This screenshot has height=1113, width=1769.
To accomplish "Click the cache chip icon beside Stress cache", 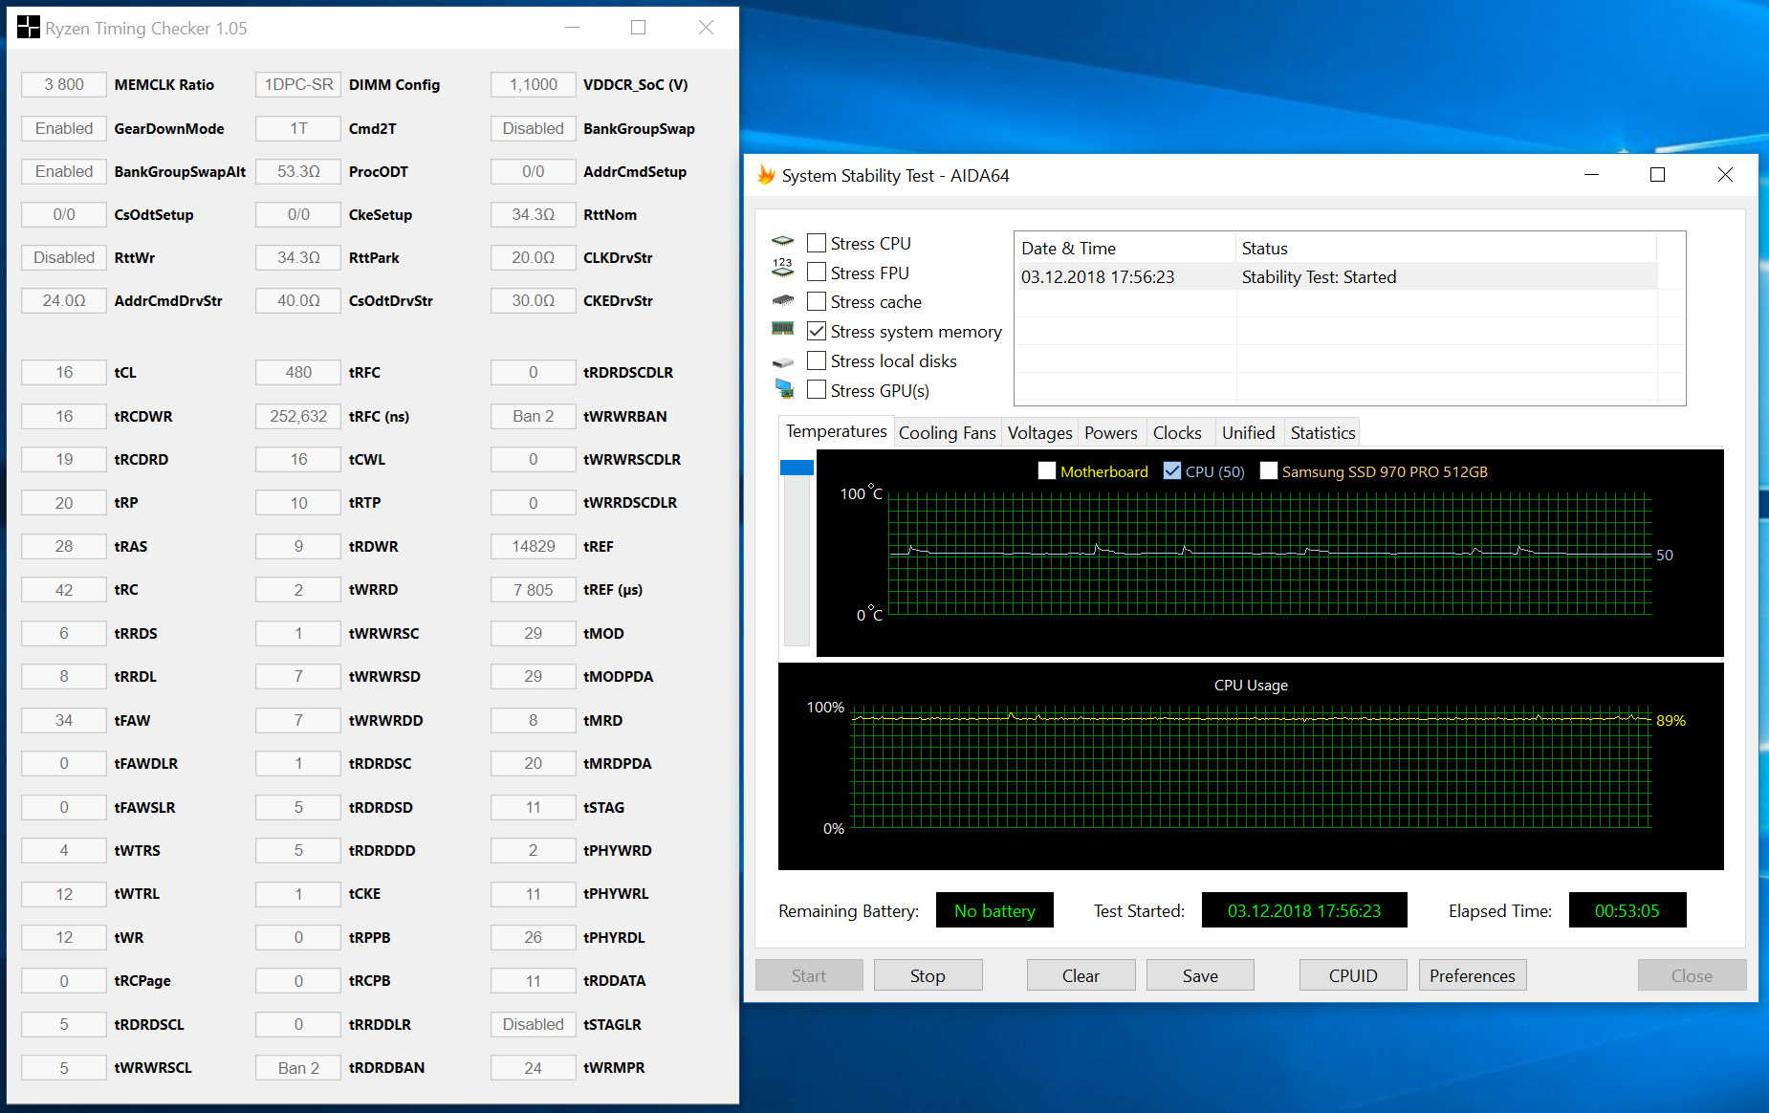I will pos(783,300).
